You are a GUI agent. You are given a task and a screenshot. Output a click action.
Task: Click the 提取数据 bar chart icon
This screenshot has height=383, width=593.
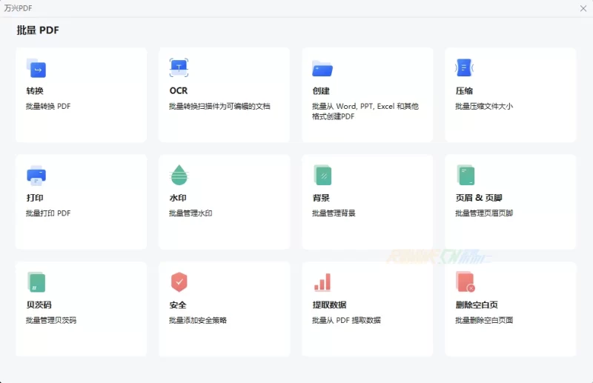[322, 282]
